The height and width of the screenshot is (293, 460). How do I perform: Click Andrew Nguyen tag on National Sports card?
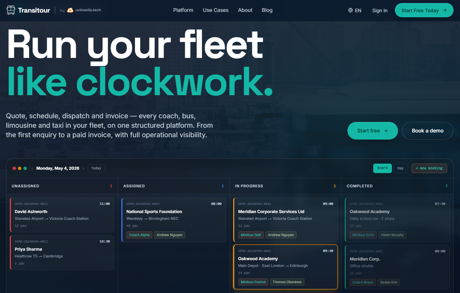pos(169,235)
